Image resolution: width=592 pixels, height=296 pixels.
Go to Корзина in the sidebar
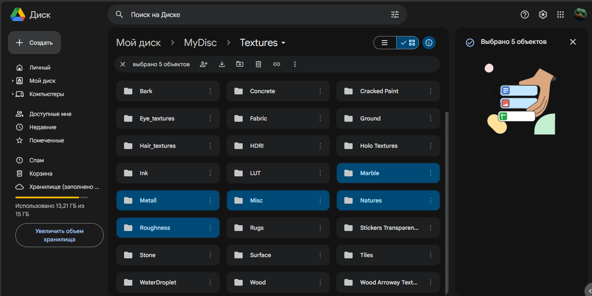(x=41, y=173)
